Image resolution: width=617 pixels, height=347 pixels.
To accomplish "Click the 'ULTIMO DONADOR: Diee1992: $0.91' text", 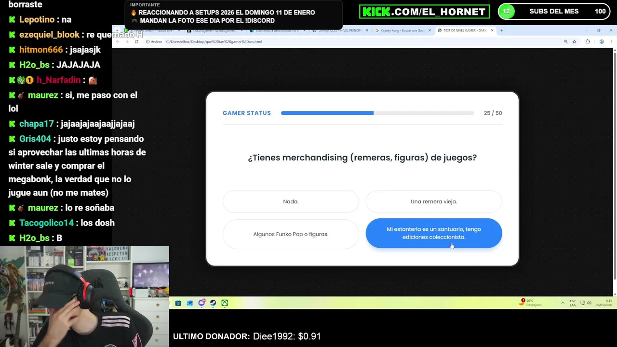I will point(247,336).
